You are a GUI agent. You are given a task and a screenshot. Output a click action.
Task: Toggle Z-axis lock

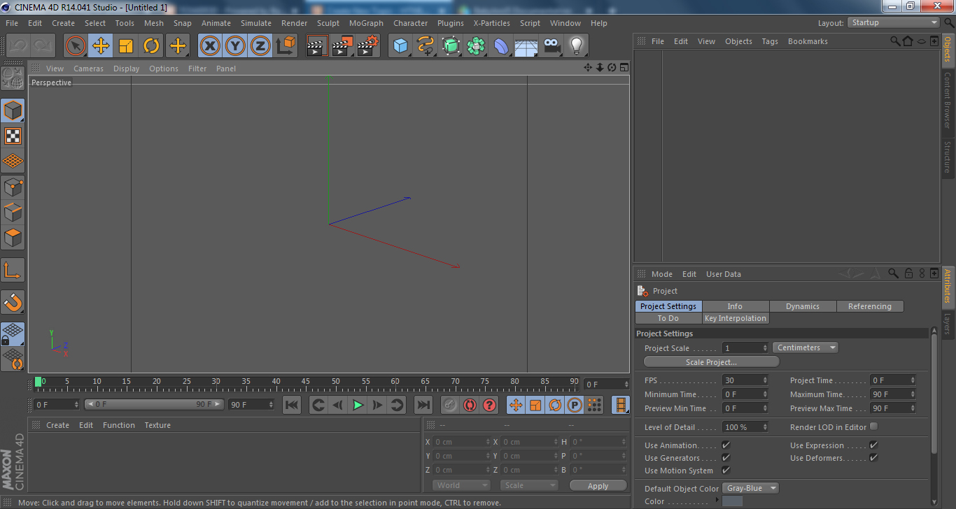260,46
